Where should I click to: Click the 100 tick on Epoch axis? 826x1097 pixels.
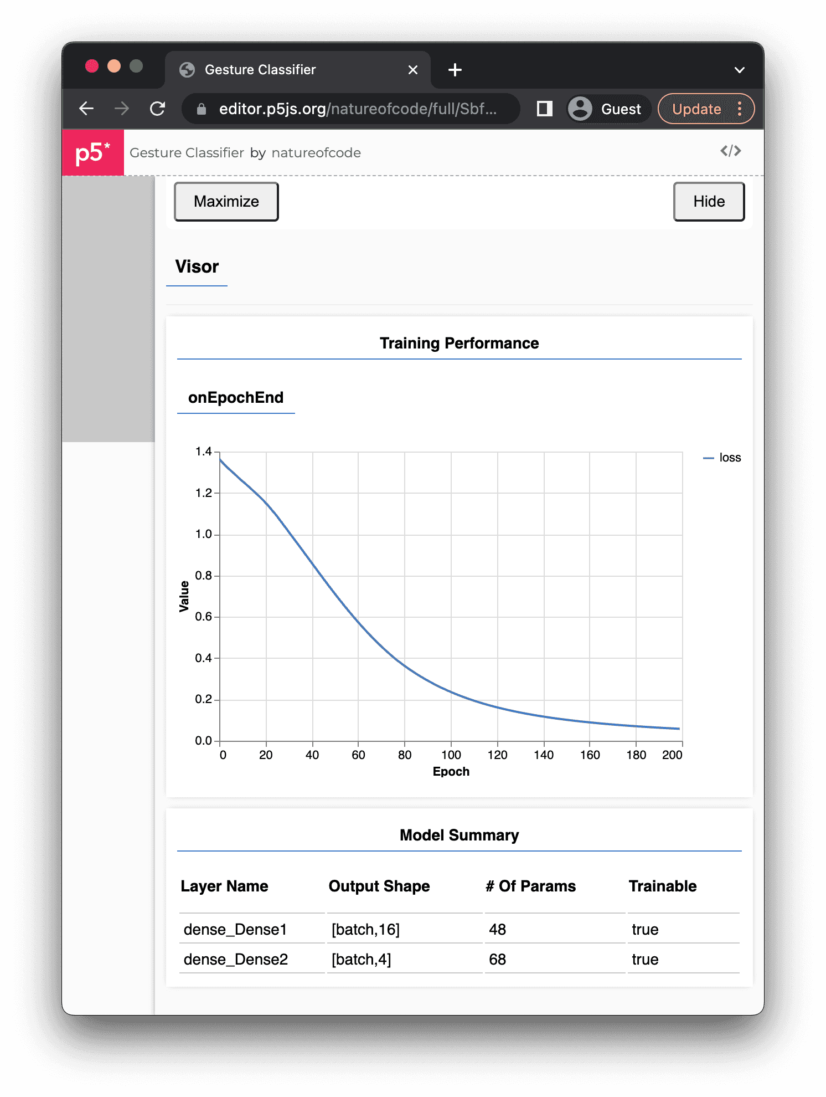[451, 755]
